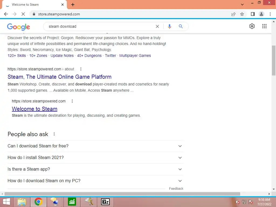Image resolution: width=276 pixels, height=207 pixels.
Task: Expand 'How do I install Steam 2021?'
Action: [x=95, y=157]
